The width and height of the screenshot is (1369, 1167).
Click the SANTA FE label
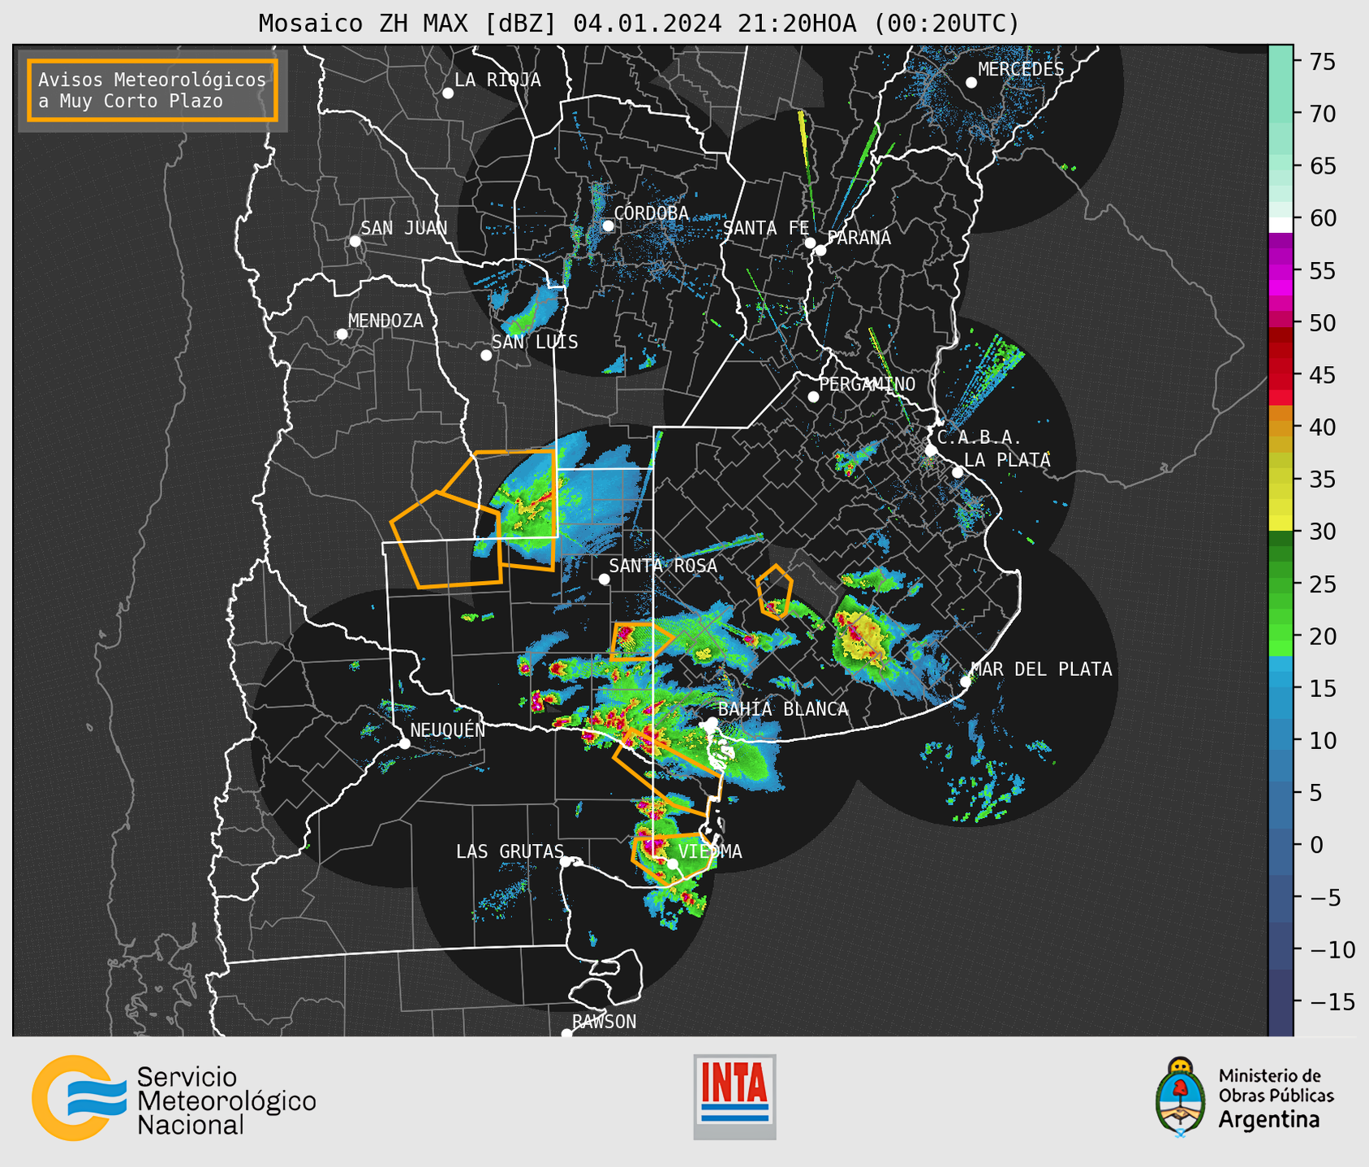[766, 228]
